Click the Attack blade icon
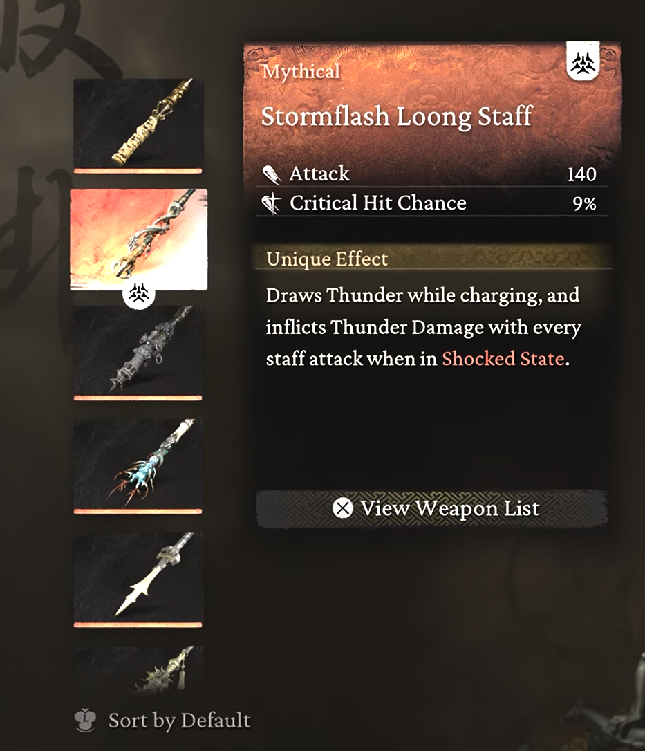Viewport: 645px width, 751px height. [x=272, y=174]
